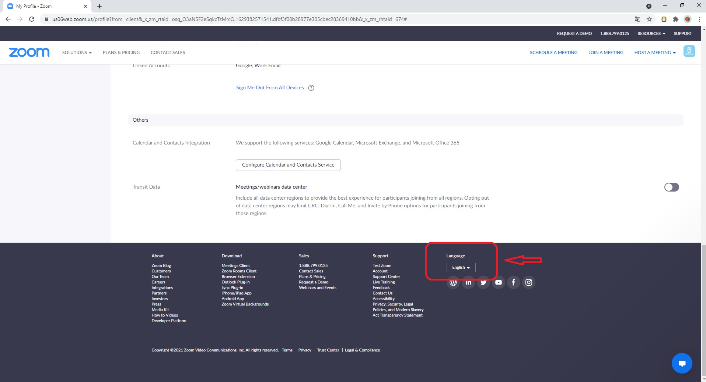The width and height of the screenshot is (706, 382).
Task: View site security lock icon
Action: [46, 19]
